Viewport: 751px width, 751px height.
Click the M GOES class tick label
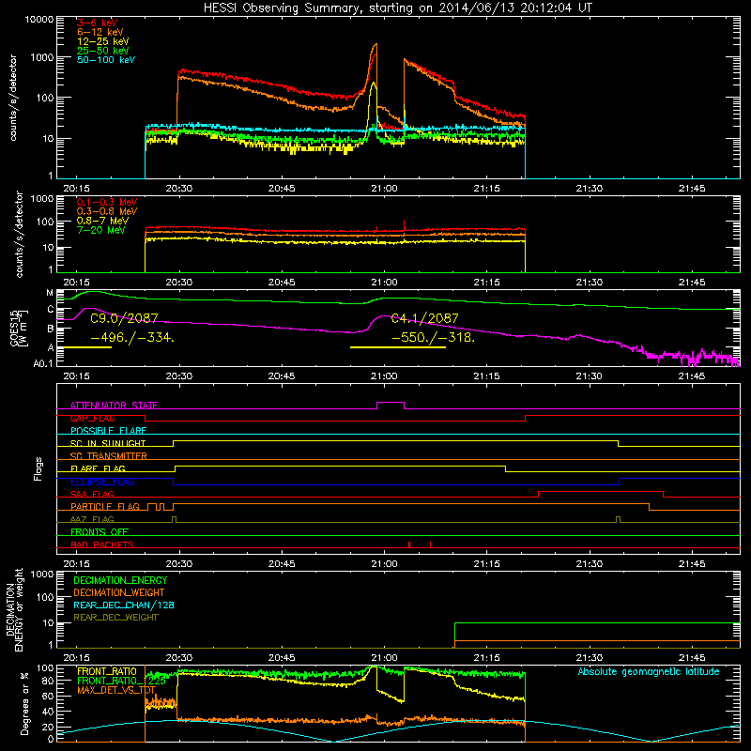tap(50, 293)
